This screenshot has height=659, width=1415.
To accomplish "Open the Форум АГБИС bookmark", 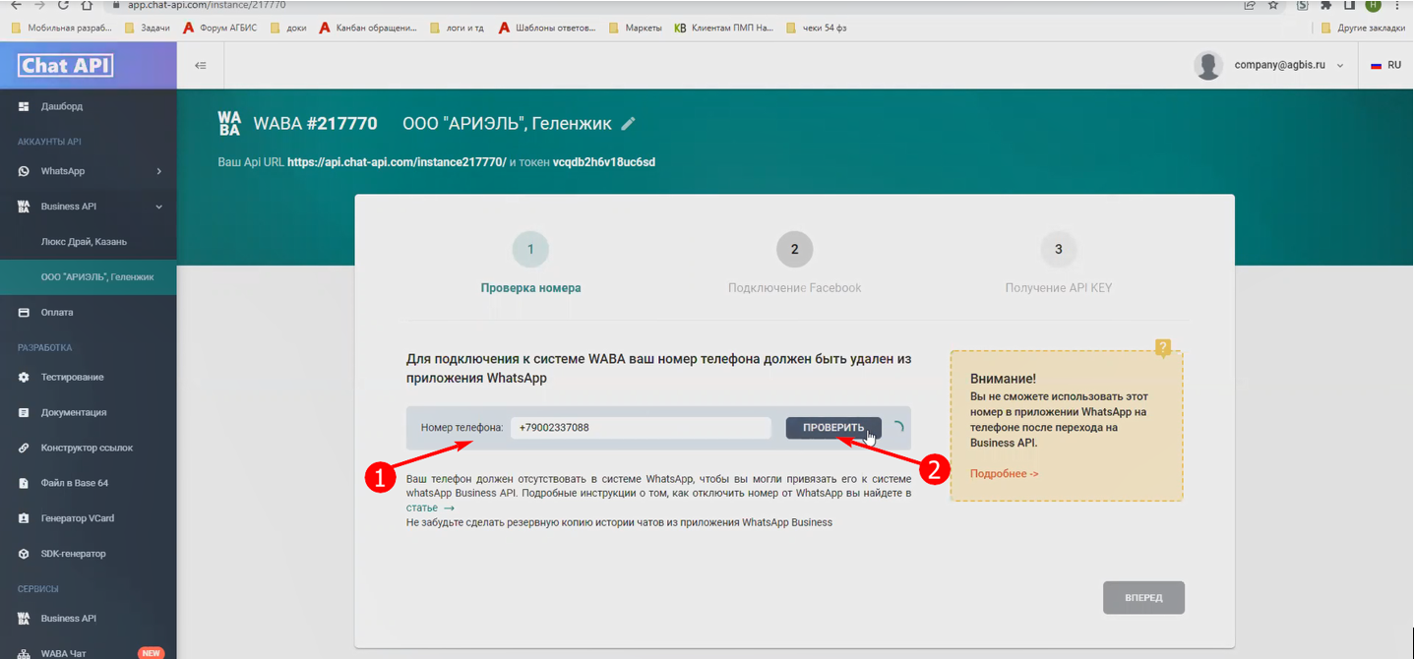I will coord(220,28).
